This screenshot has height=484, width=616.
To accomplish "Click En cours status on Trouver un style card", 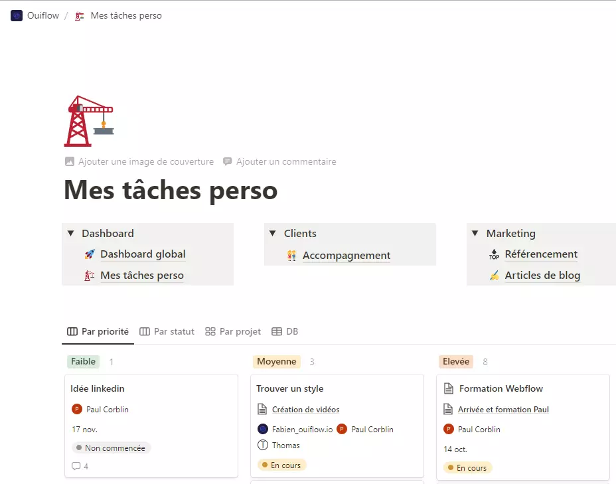I will (x=281, y=465).
